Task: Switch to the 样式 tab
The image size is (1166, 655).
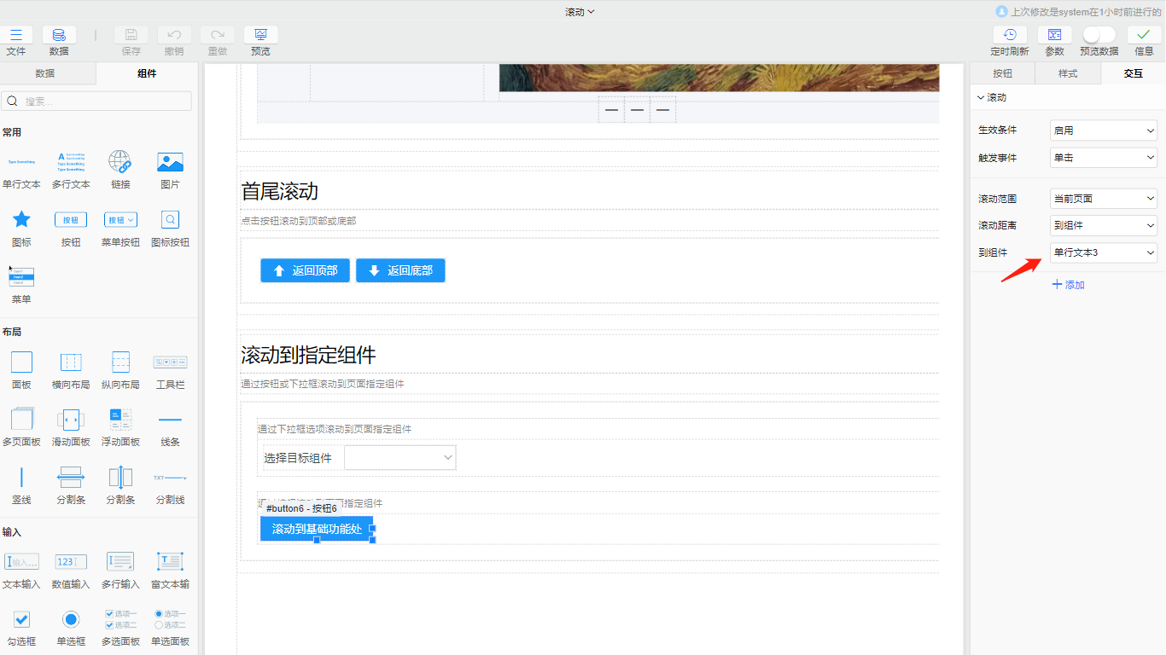Action: click(x=1068, y=73)
